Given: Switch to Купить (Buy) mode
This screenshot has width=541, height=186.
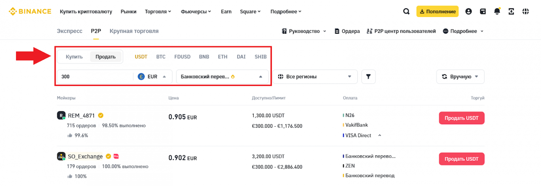Looking at the screenshot, I should click(74, 57).
